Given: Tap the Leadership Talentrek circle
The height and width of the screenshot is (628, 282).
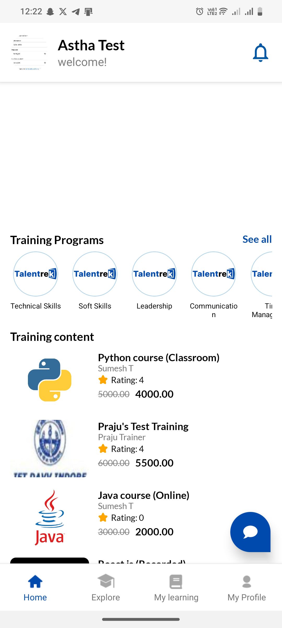Looking at the screenshot, I should point(154,274).
